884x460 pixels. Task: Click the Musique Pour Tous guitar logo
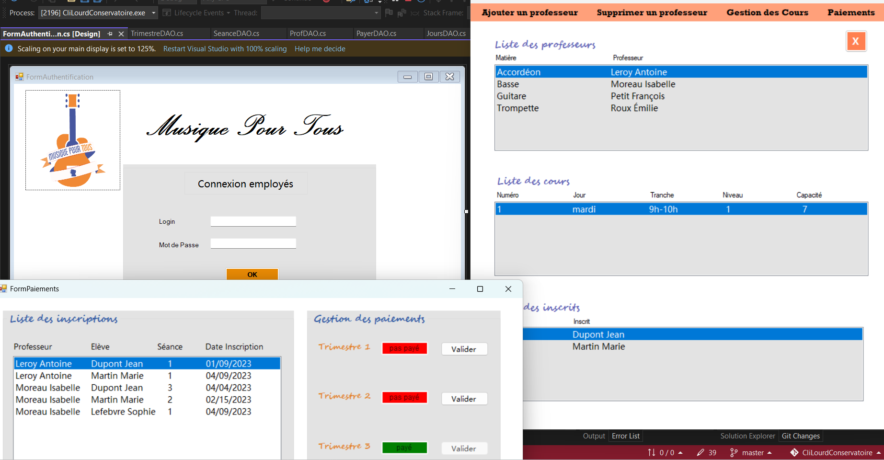pos(73,140)
